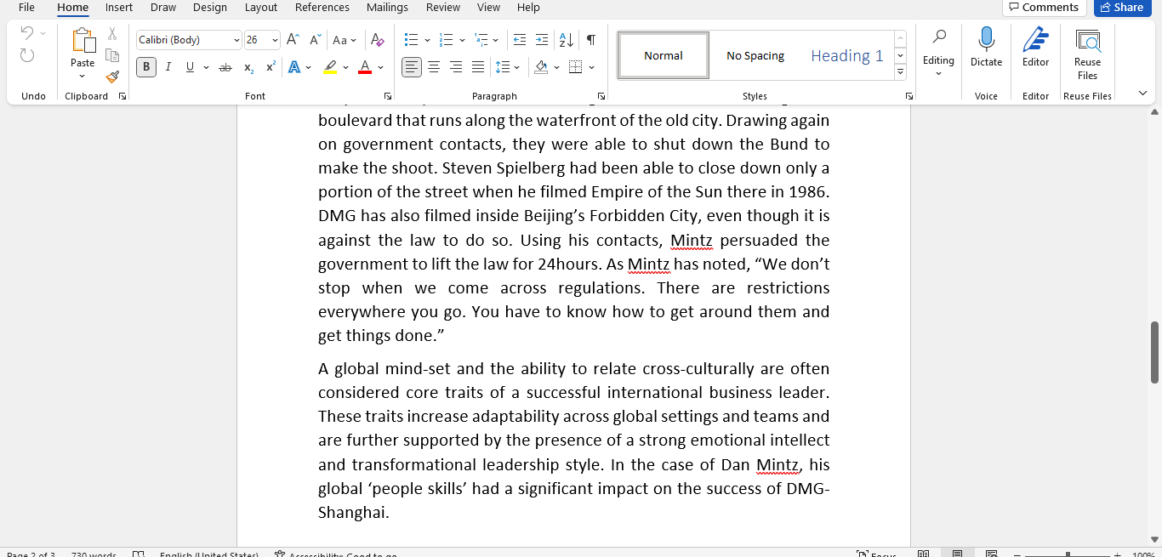
Task: Switch to the Design ribbon tab
Action: pos(209,8)
